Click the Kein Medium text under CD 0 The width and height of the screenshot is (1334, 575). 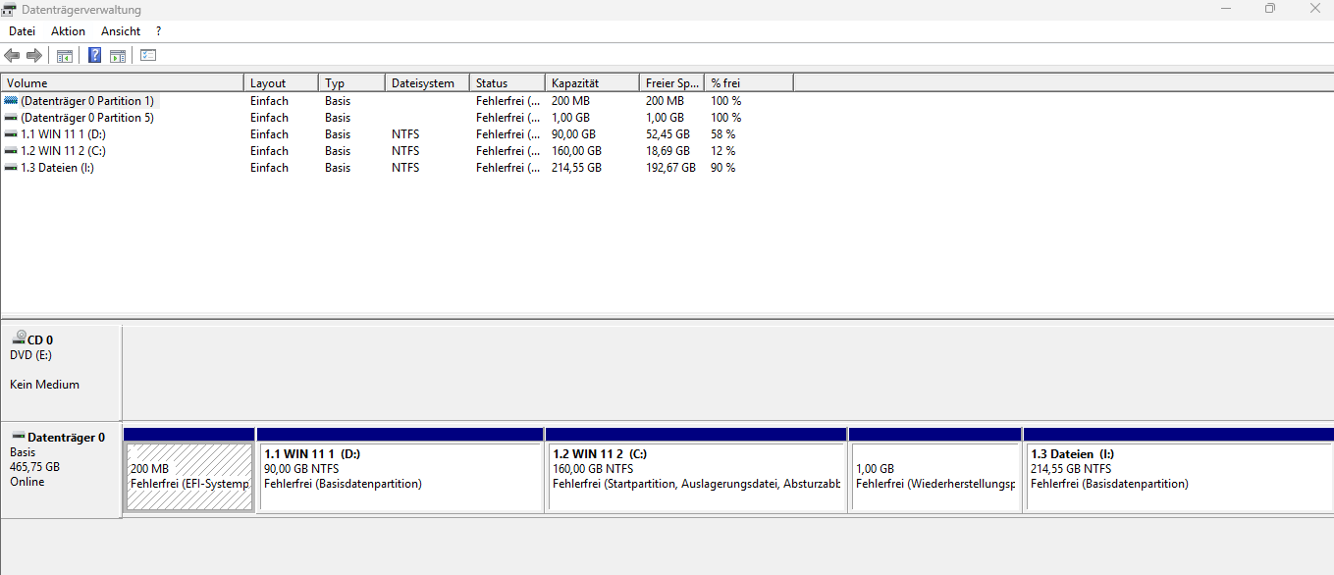pos(44,385)
